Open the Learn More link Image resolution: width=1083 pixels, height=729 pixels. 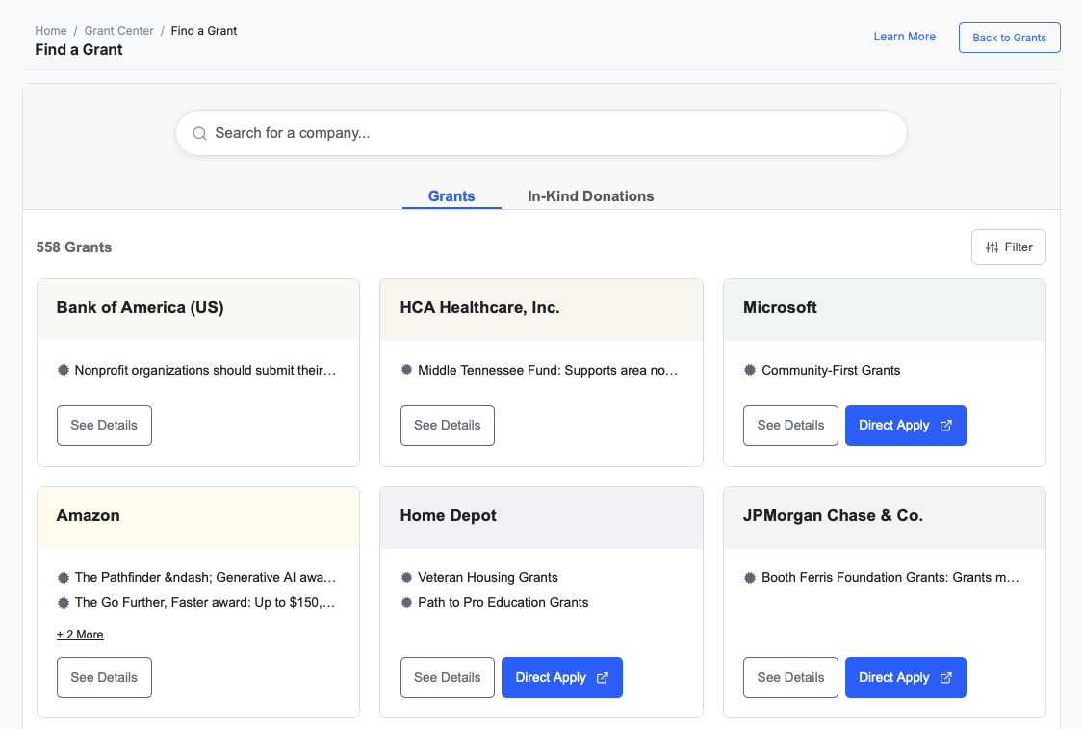pyautogui.click(x=905, y=37)
